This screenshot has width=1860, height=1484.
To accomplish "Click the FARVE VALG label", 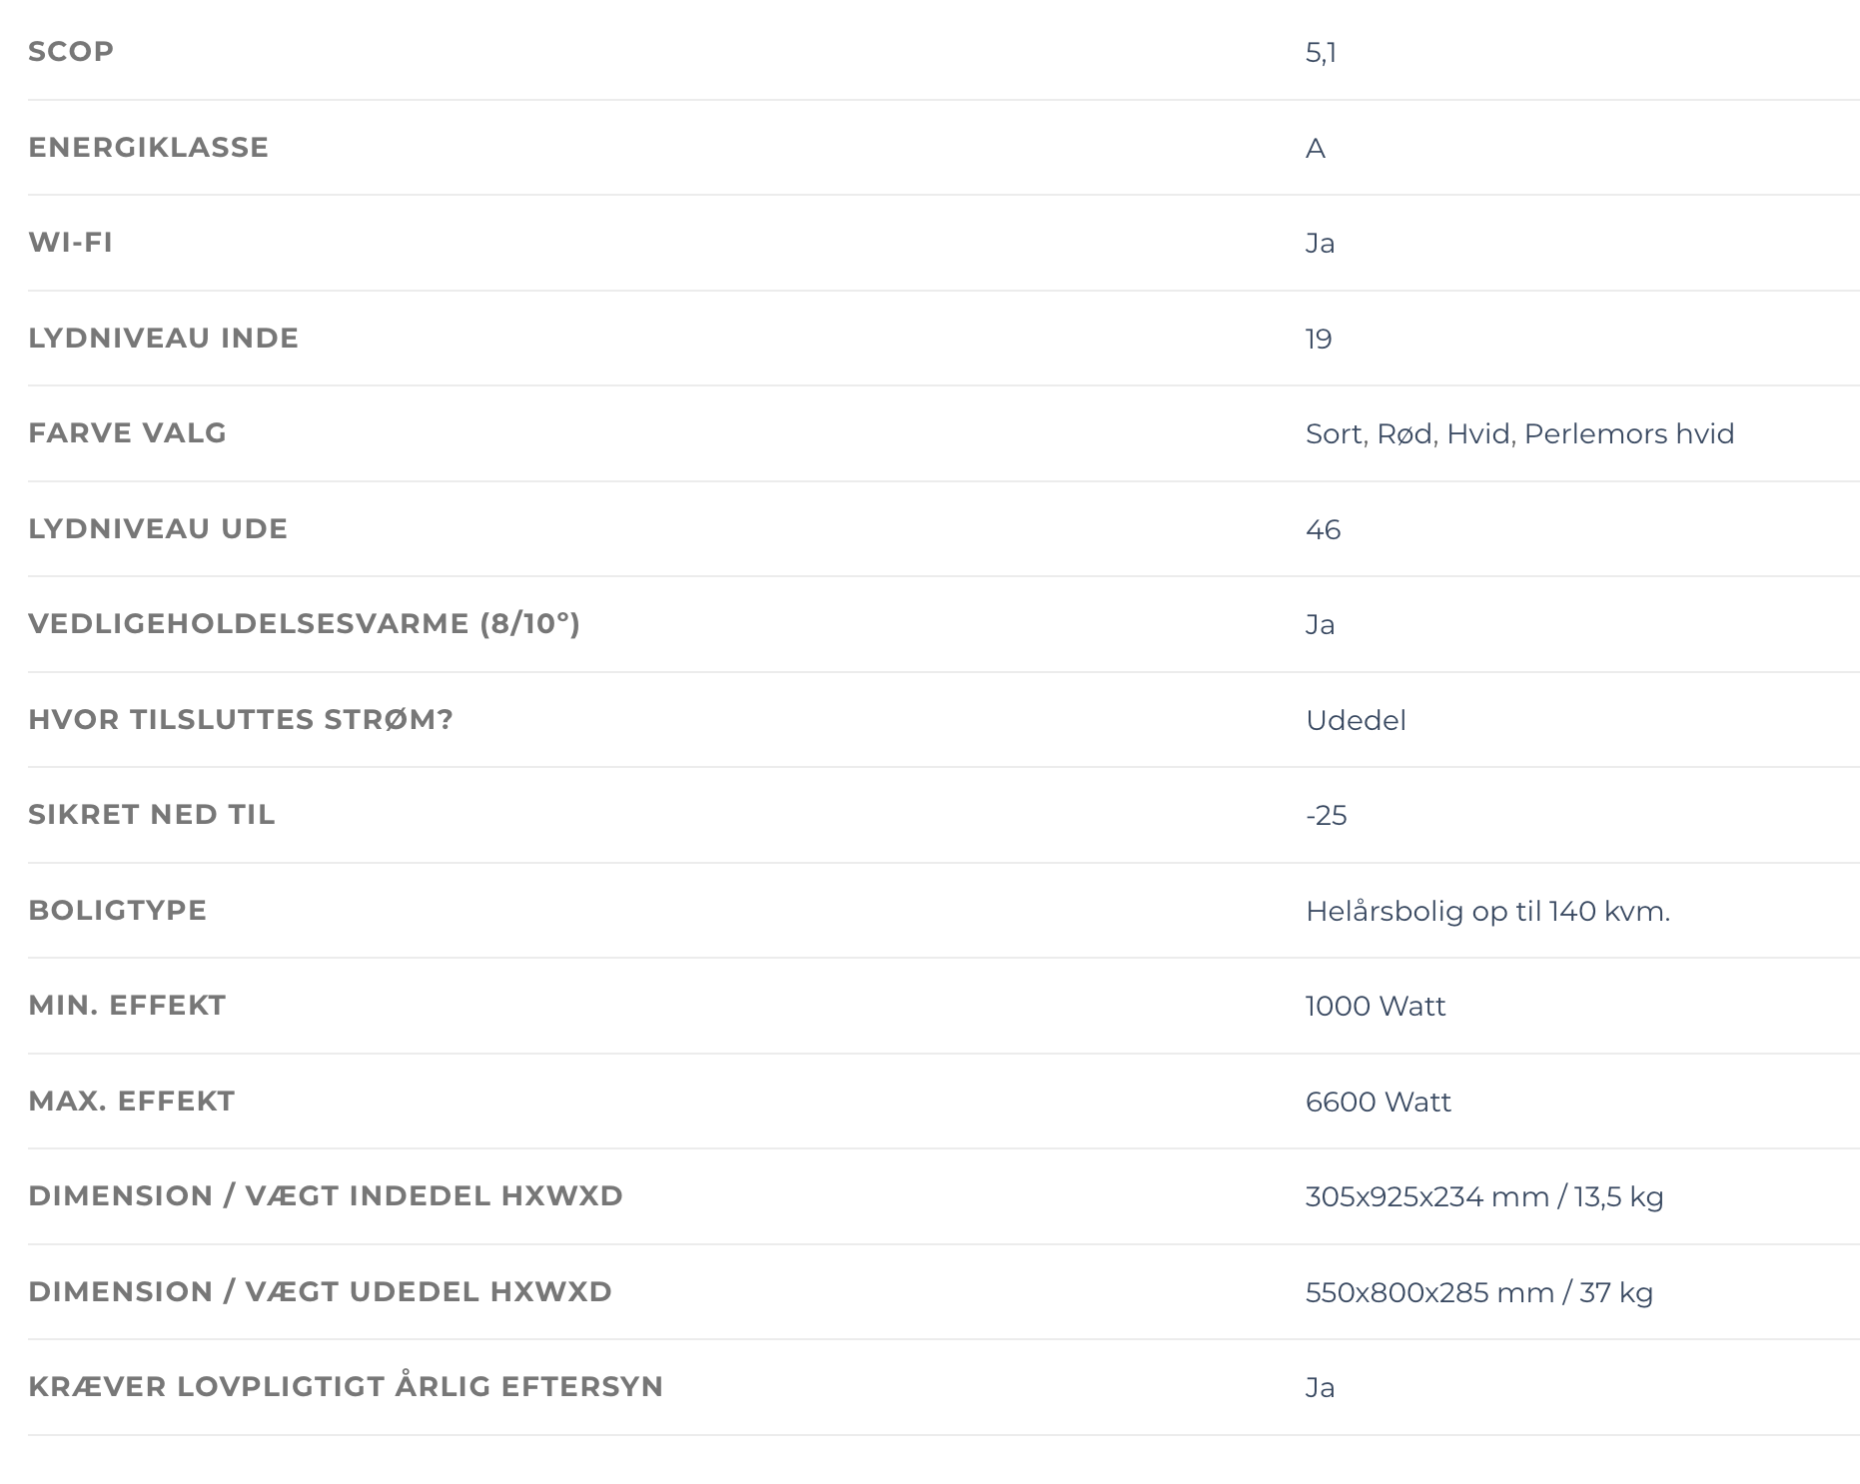I will coord(127,432).
